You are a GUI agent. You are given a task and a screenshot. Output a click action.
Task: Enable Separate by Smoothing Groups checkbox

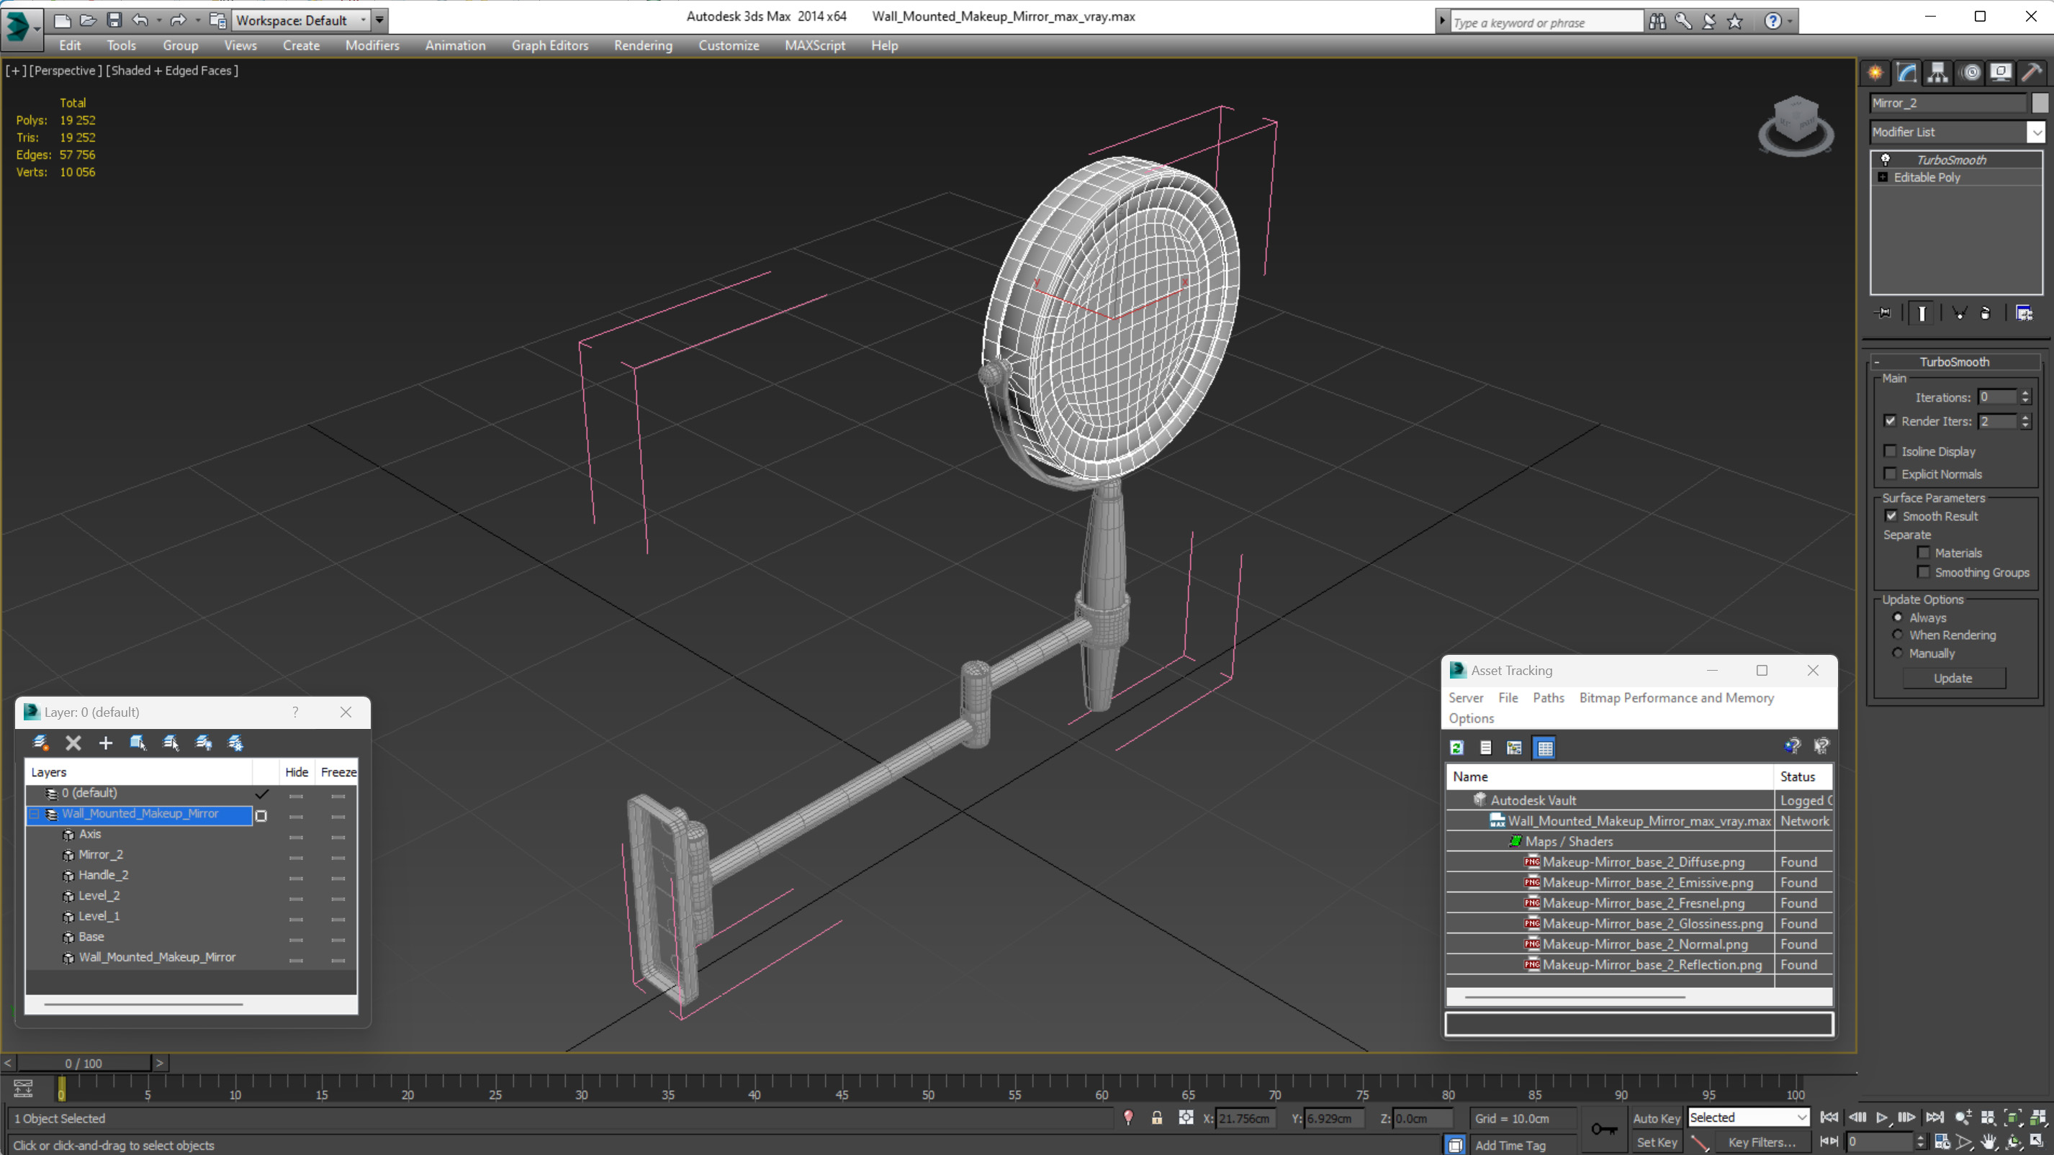click(x=1924, y=572)
